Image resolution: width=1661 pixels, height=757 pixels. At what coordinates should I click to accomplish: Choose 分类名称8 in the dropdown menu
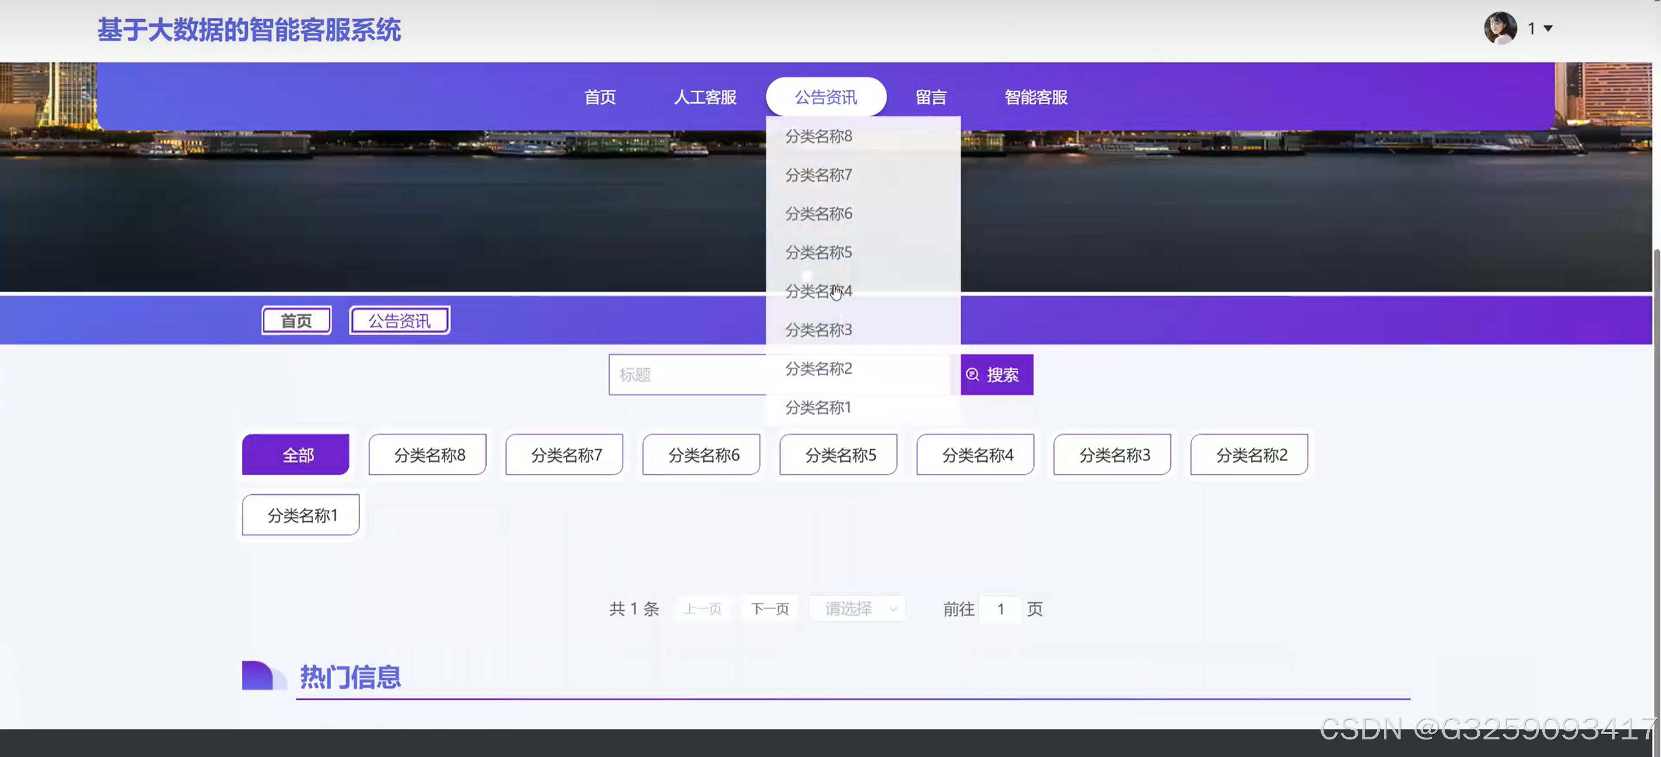pyautogui.click(x=863, y=136)
